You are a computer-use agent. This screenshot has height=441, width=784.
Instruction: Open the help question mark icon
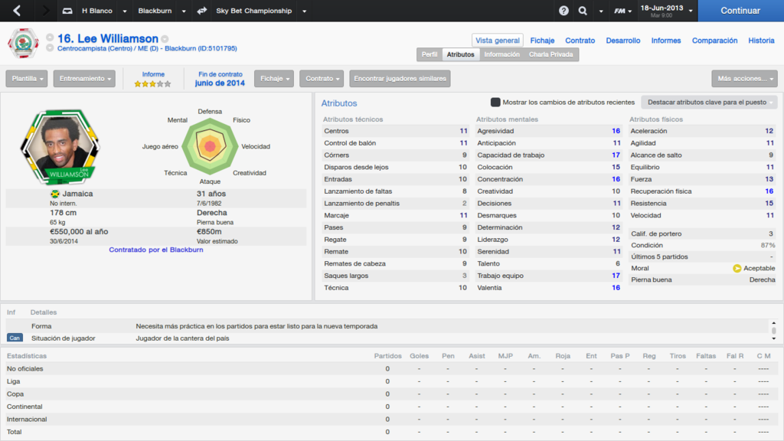click(x=563, y=11)
